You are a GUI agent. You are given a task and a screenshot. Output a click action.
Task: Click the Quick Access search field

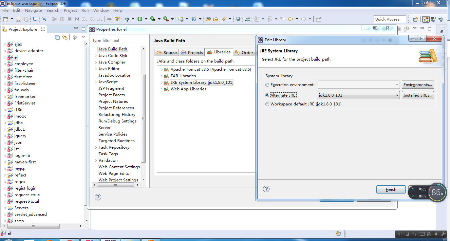click(x=390, y=19)
